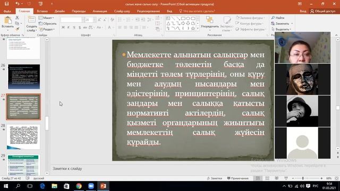Click Replace (Заменить) button
This screenshot has width=340, height=191.
tap(282, 23)
